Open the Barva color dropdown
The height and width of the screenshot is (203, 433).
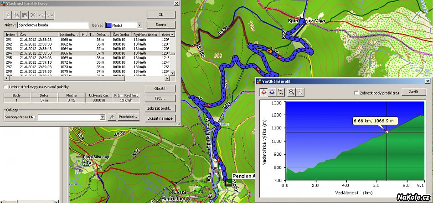139,25
